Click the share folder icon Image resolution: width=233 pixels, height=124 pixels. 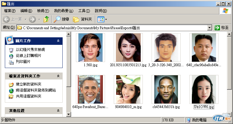(x=11, y=97)
